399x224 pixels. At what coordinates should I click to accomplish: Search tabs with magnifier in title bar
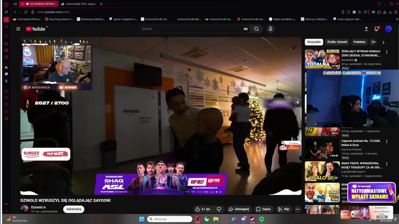(x=379, y=4)
